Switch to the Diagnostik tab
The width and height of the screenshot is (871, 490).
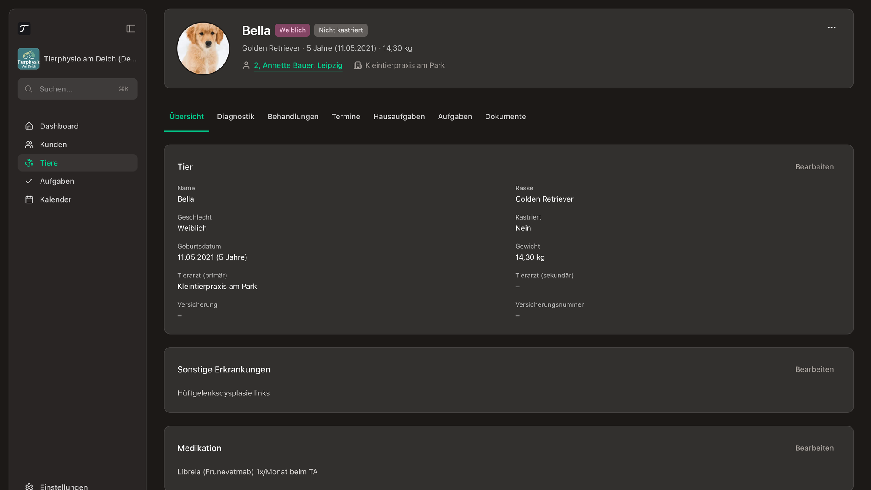point(236,117)
